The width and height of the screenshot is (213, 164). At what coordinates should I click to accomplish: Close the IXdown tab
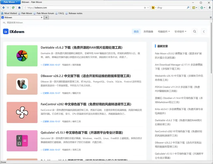click(x=42, y=17)
